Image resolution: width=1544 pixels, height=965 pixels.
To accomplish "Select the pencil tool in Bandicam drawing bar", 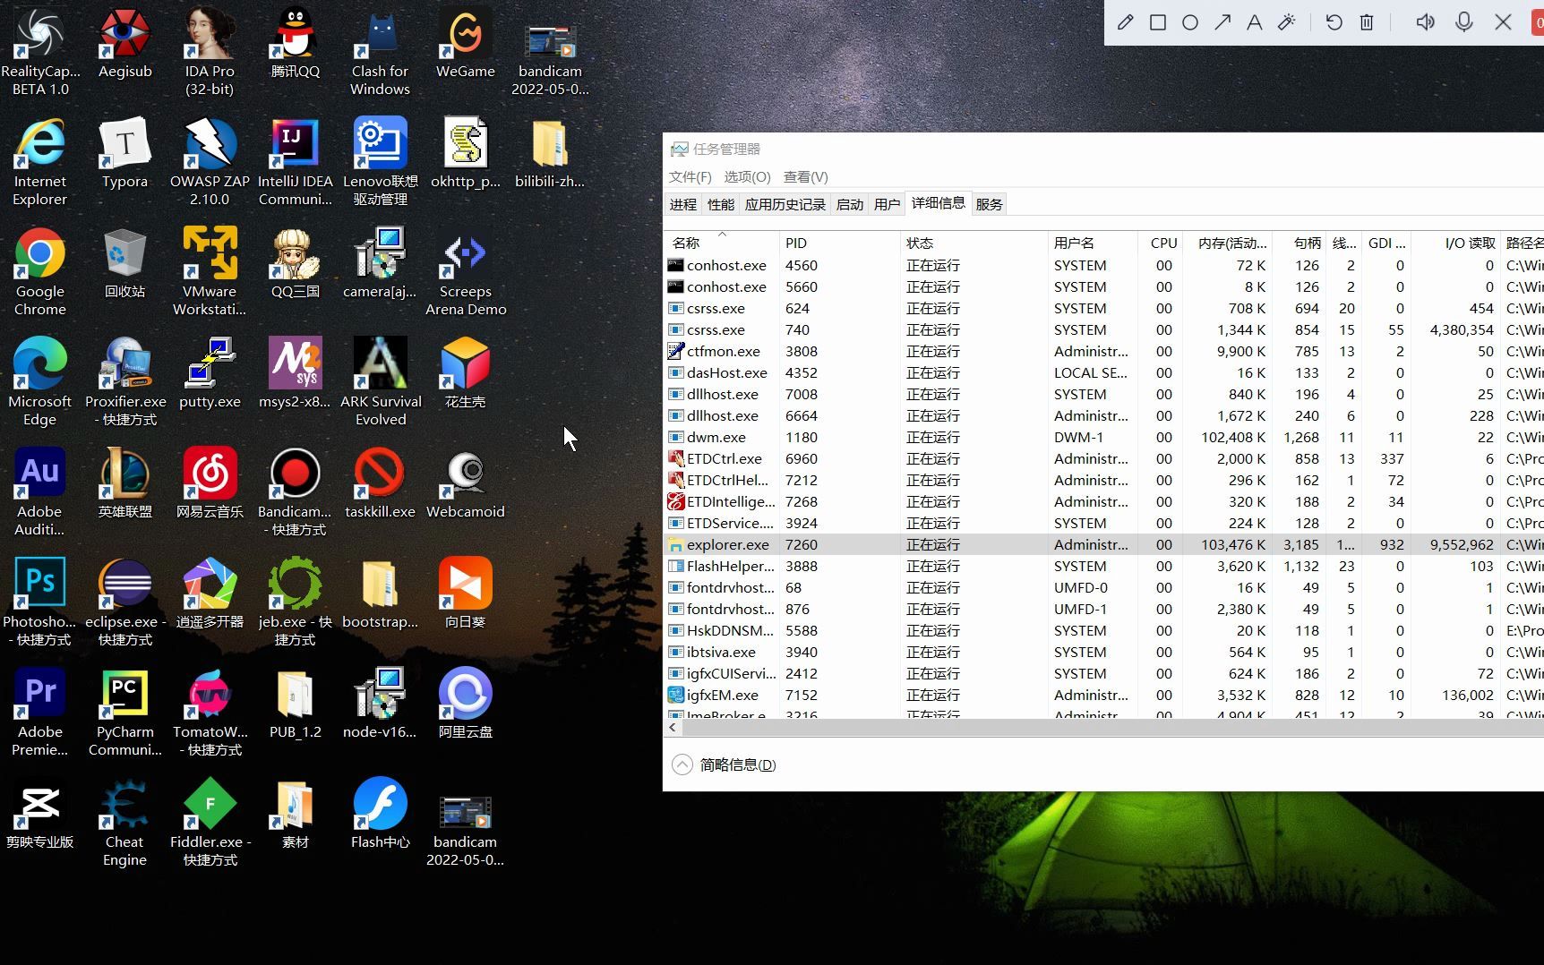I will point(1126,22).
